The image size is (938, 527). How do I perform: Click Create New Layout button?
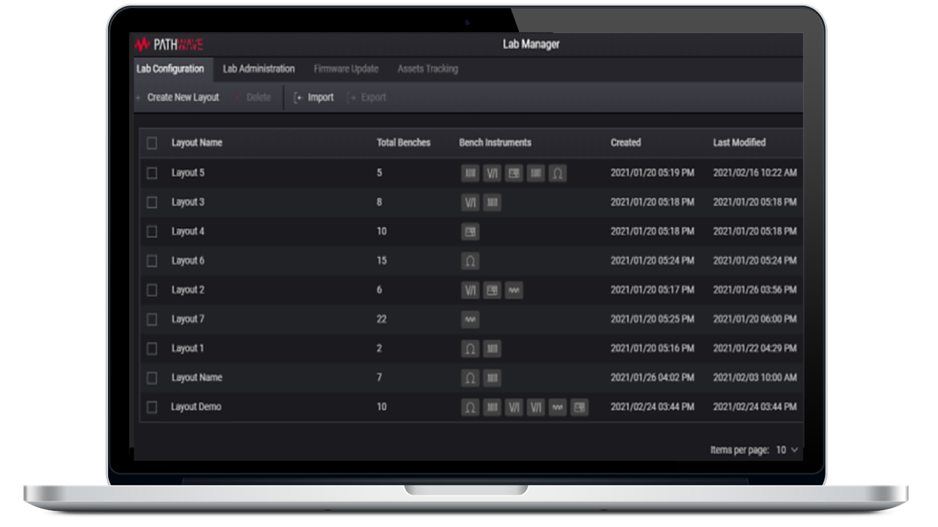182,98
